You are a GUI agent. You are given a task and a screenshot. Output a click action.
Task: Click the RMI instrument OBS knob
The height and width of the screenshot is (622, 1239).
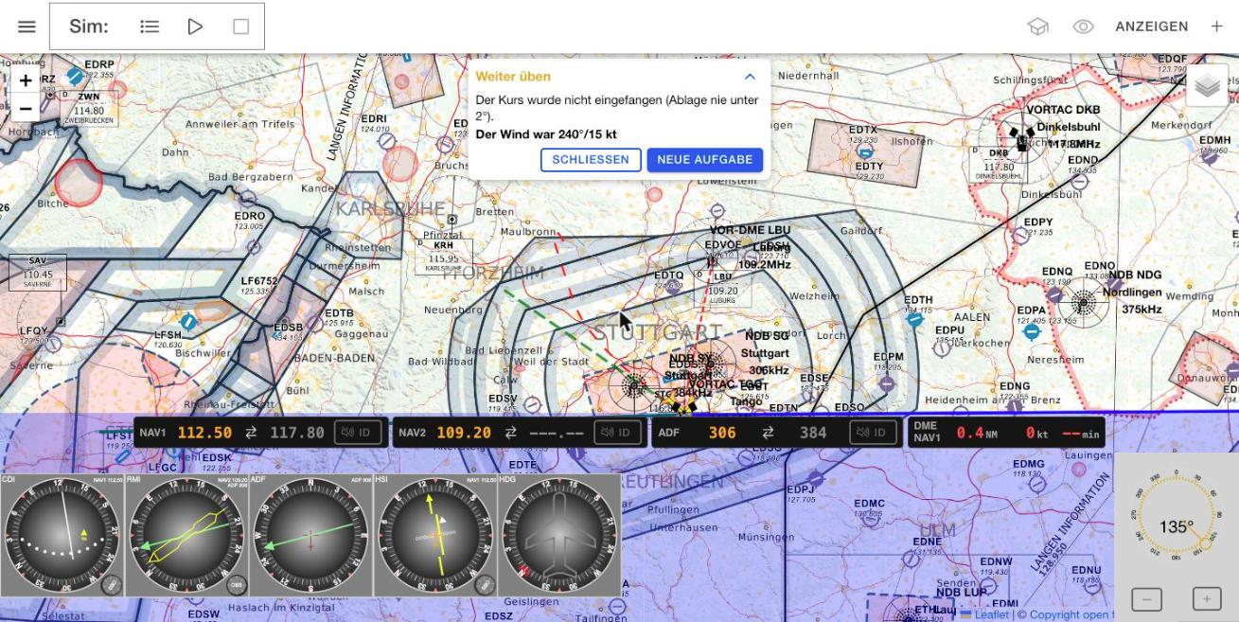tap(236, 584)
